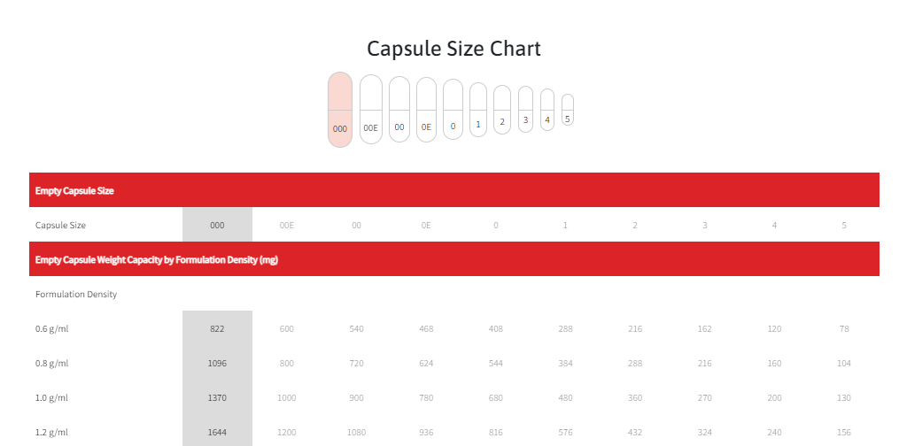899x446 pixels.
Task: Click the Empty Capsule Size red header
Action: [454, 190]
